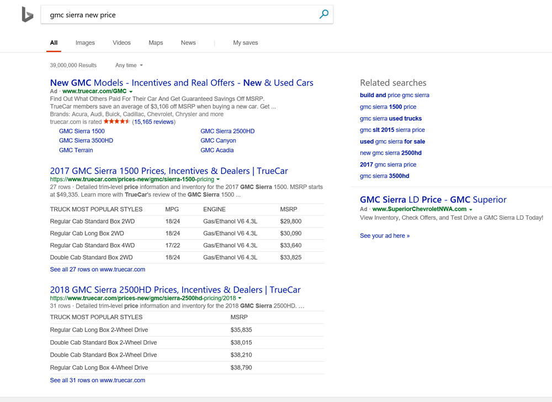Select the $29,800 MSRP cell
Viewport: 552px width, 402px height.
[x=291, y=221]
